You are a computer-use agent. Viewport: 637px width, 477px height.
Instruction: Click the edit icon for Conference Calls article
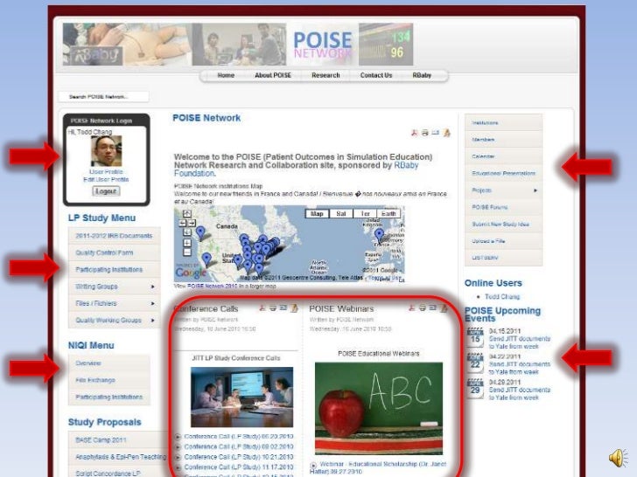(294, 308)
